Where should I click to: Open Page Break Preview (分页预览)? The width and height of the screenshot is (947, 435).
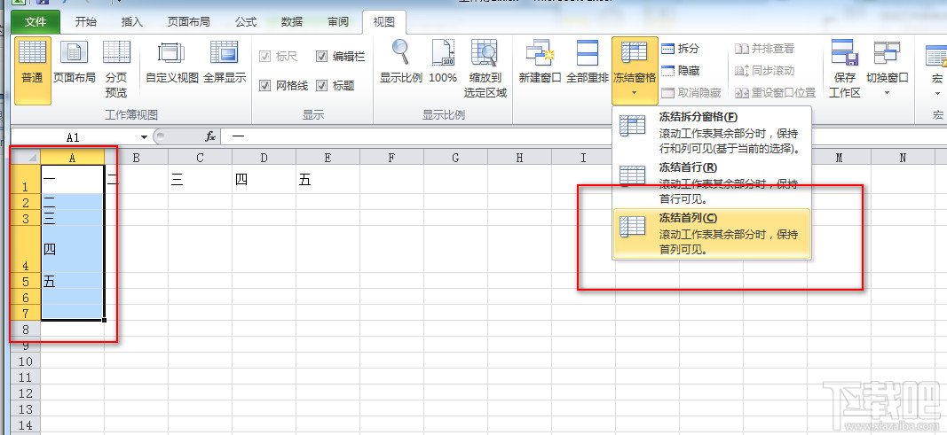coord(116,70)
